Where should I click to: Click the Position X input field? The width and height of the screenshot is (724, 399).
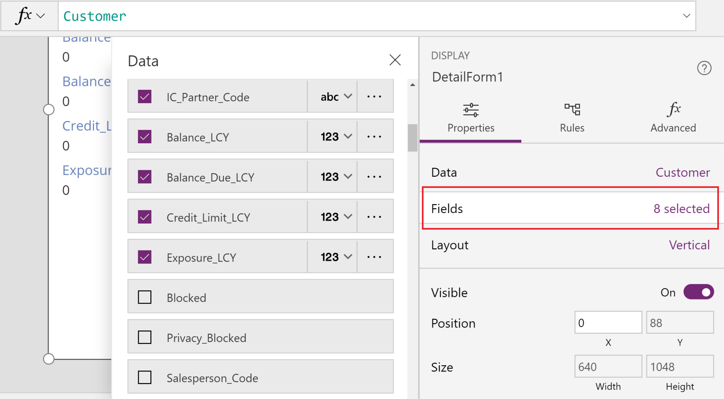(x=608, y=323)
